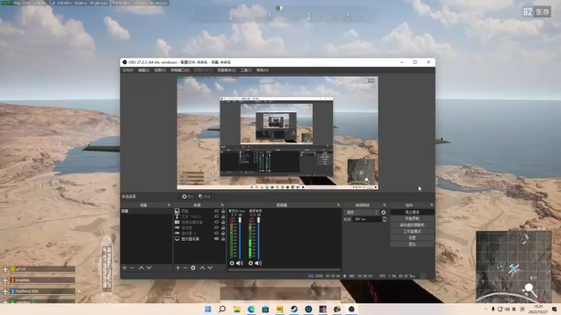Toggle visibility eye for 文本 (GDI+) source
This screenshot has height=315, width=561.
217,216
